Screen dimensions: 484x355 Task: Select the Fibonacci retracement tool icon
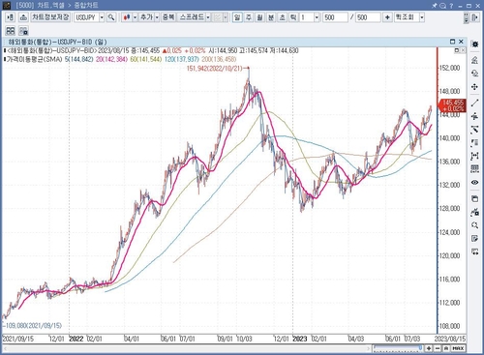[475, 143]
